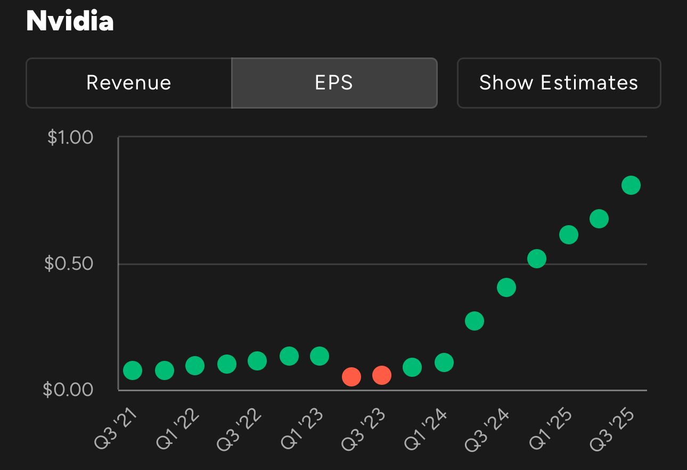Pick the green dot between Q1 '22 and Q3 '22
This screenshot has height=470, width=687.
click(x=226, y=364)
